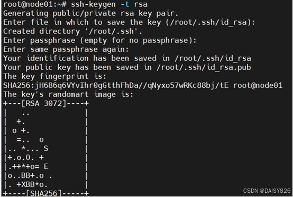Click the cyan -t option flag
The width and height of the screenshot is (293, 197).
point(125,4)
